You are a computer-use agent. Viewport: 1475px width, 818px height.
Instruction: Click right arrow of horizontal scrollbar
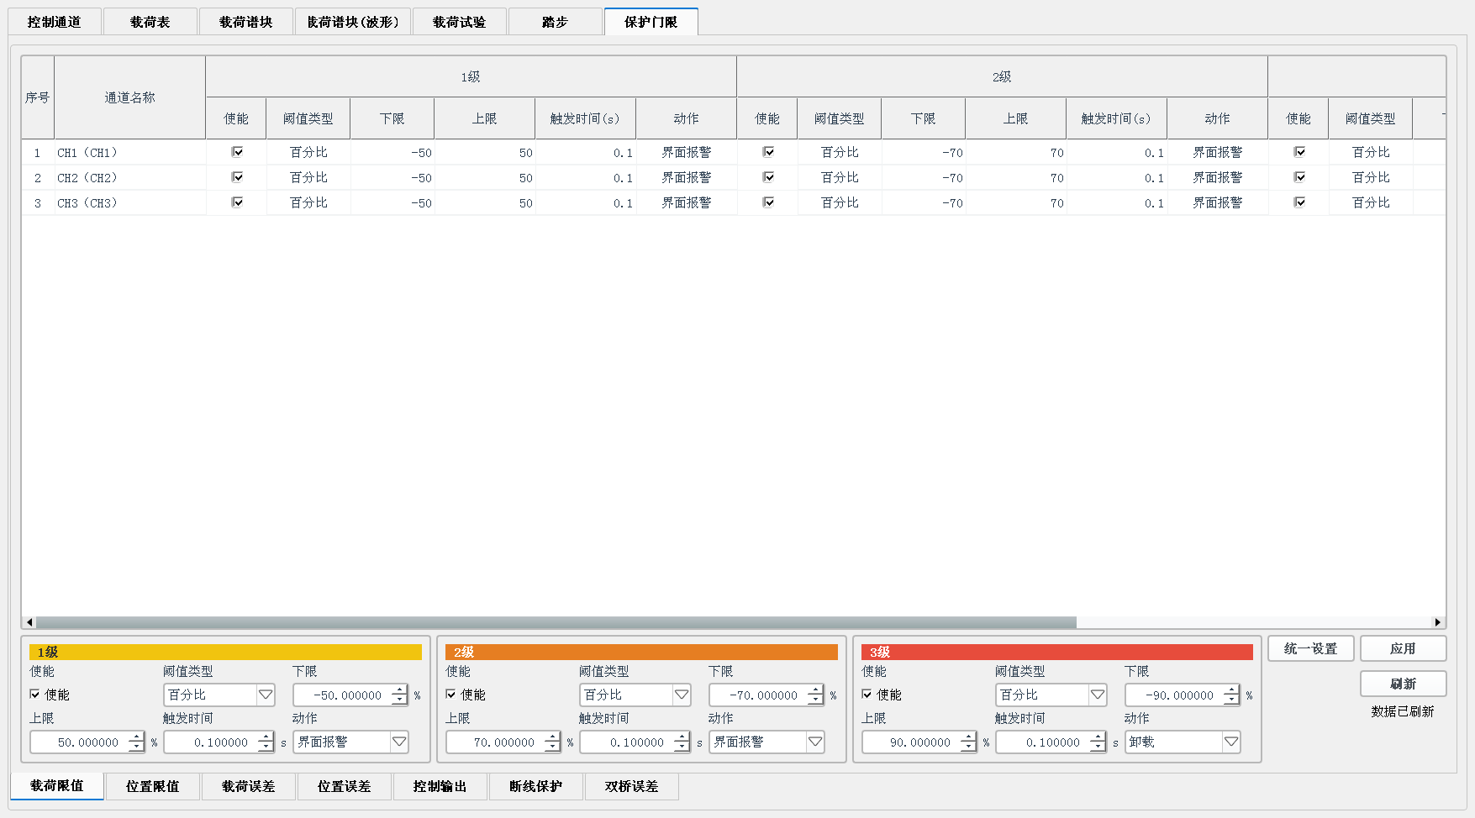[1438, 622]
